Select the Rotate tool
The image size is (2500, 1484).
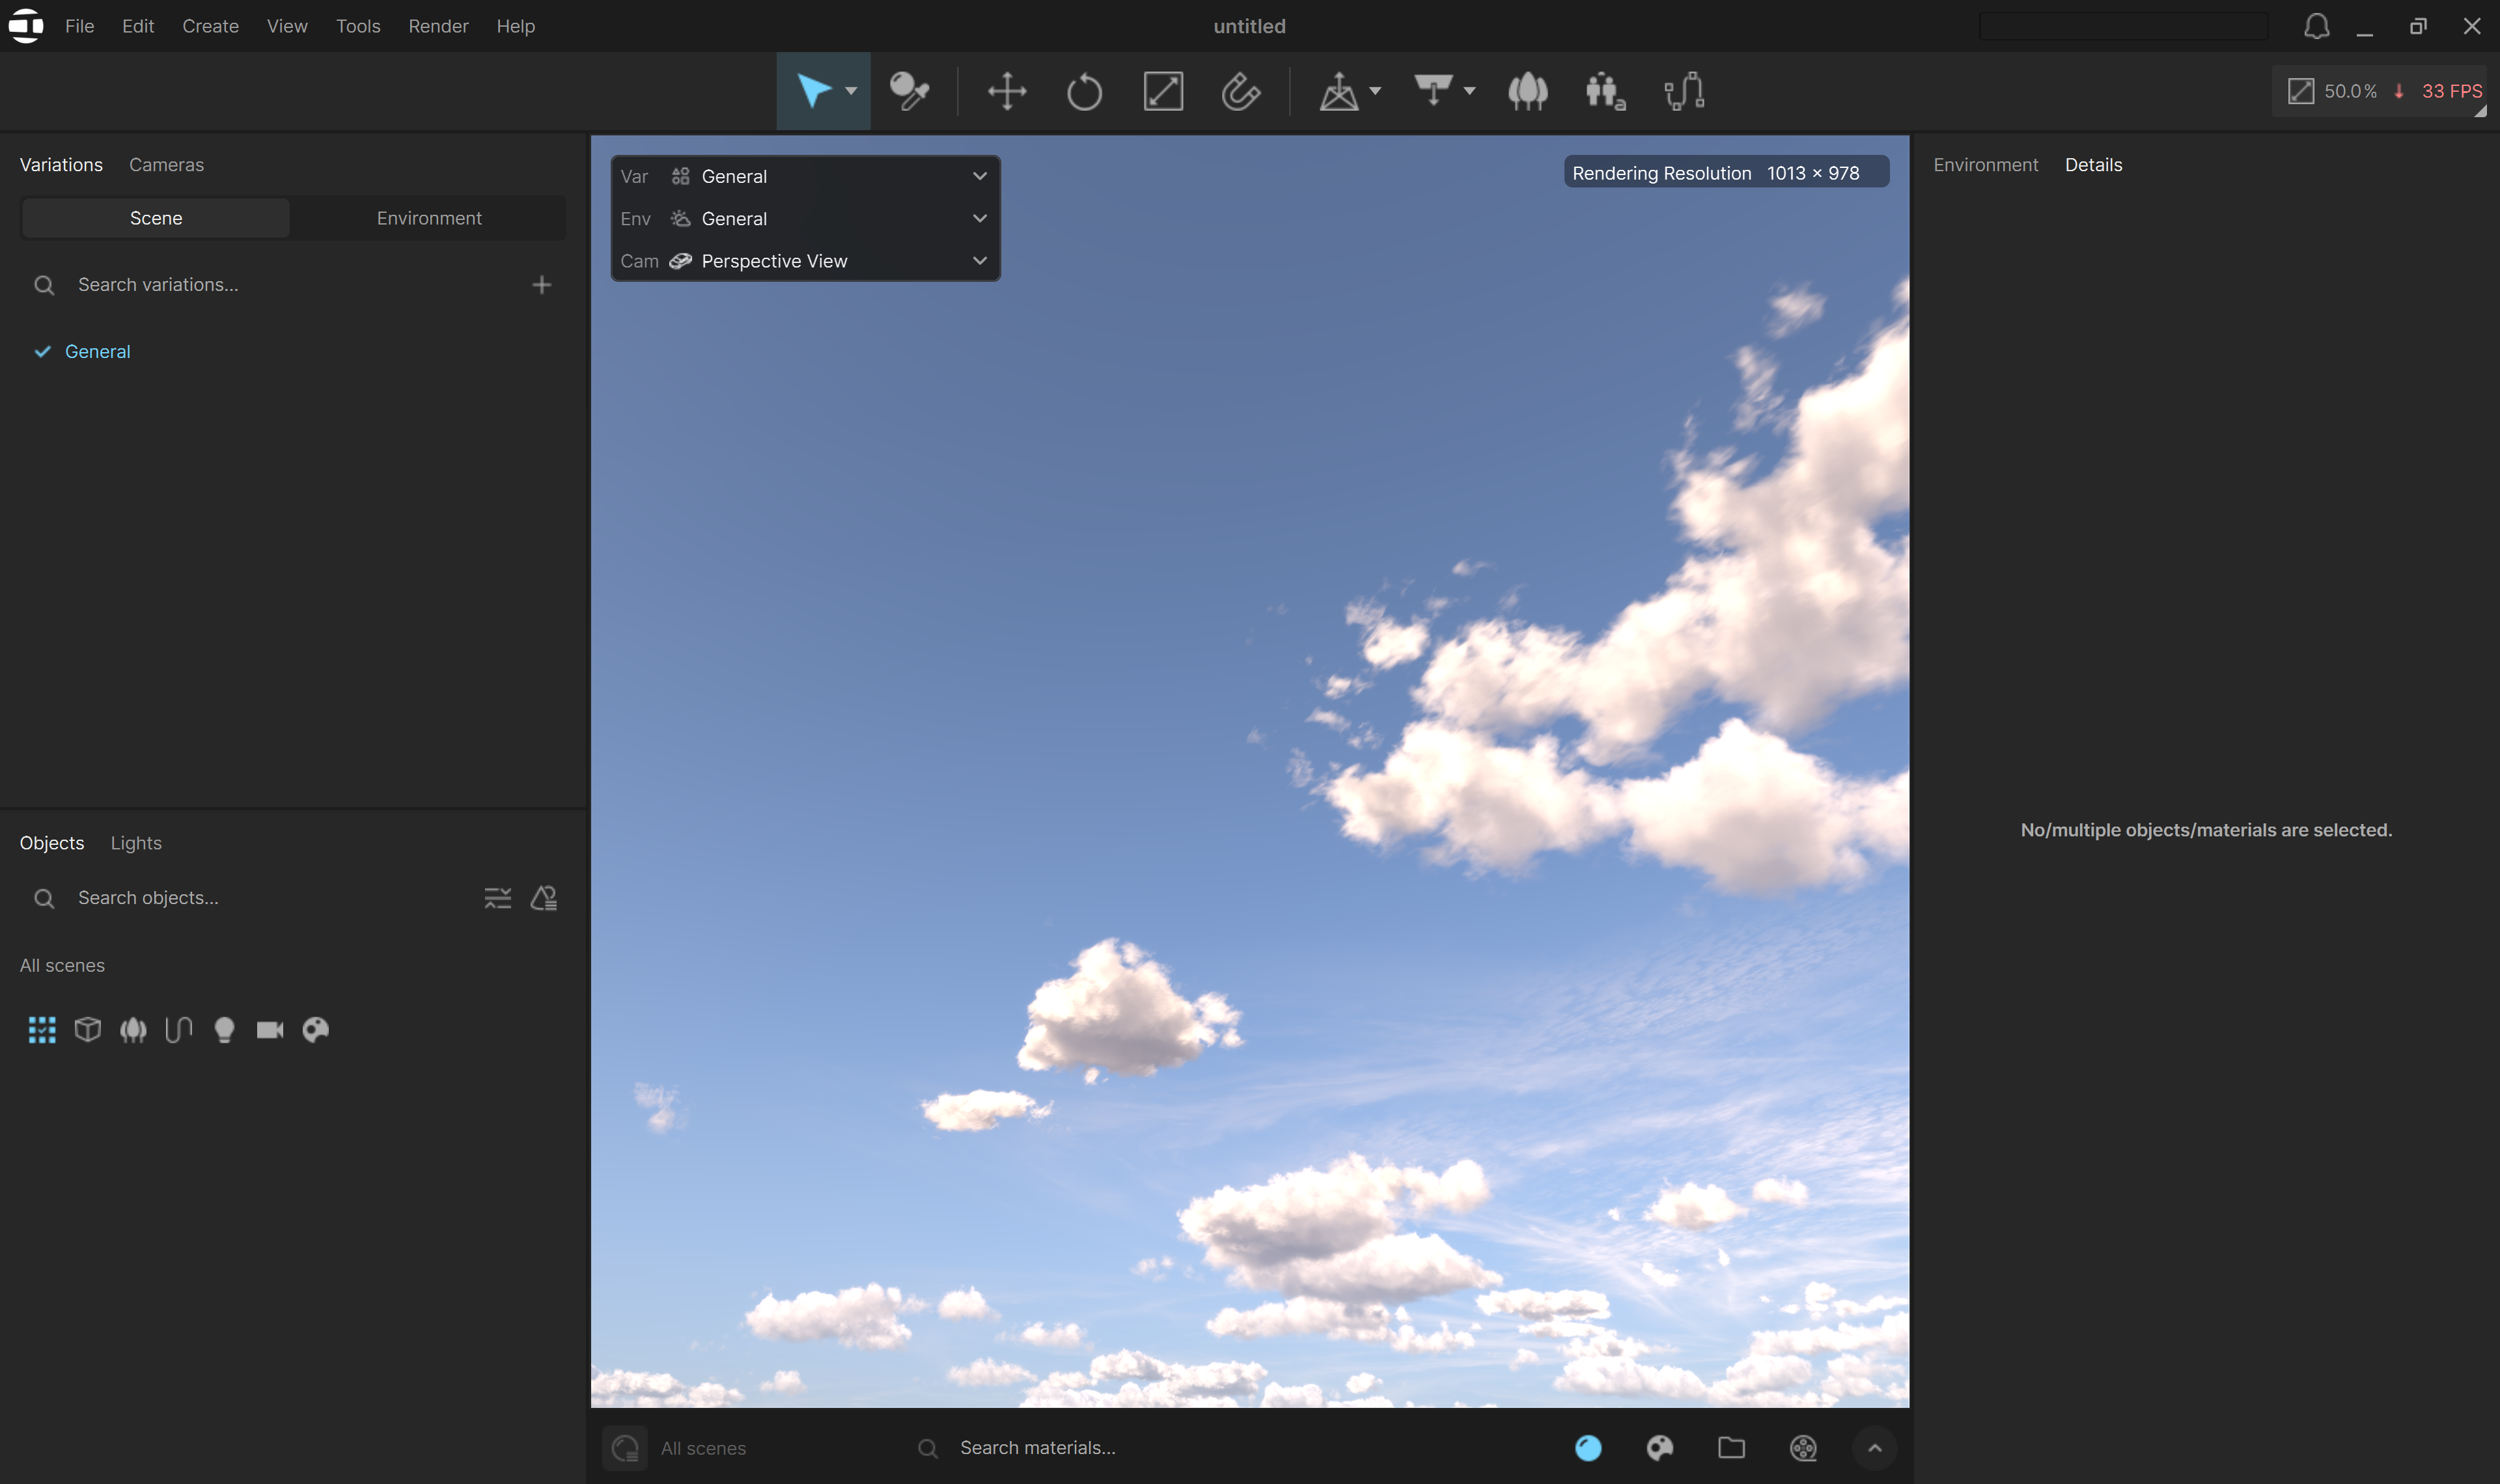coord(1084,91)
